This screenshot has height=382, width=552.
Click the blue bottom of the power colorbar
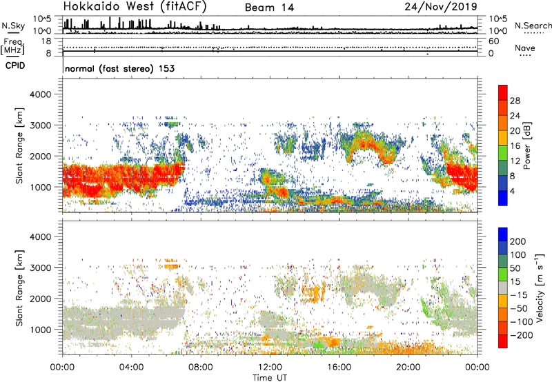click(503, 198)
